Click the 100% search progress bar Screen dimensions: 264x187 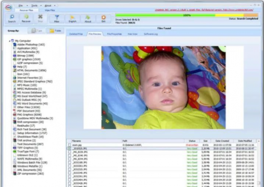[x=186, y=15]
